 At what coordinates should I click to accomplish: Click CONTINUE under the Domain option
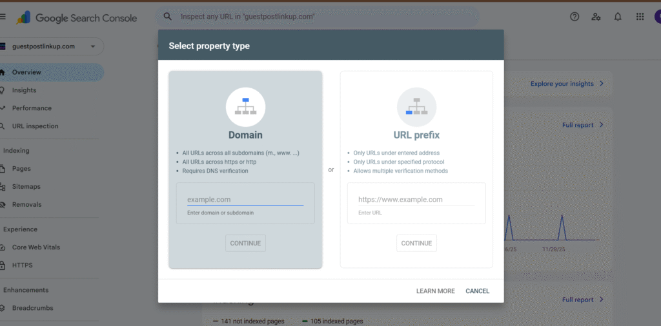[245, 244]
